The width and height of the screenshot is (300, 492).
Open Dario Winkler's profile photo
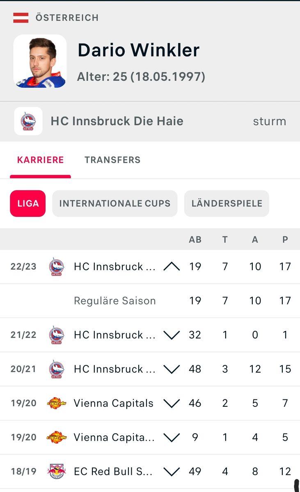[x=40, y=61]
